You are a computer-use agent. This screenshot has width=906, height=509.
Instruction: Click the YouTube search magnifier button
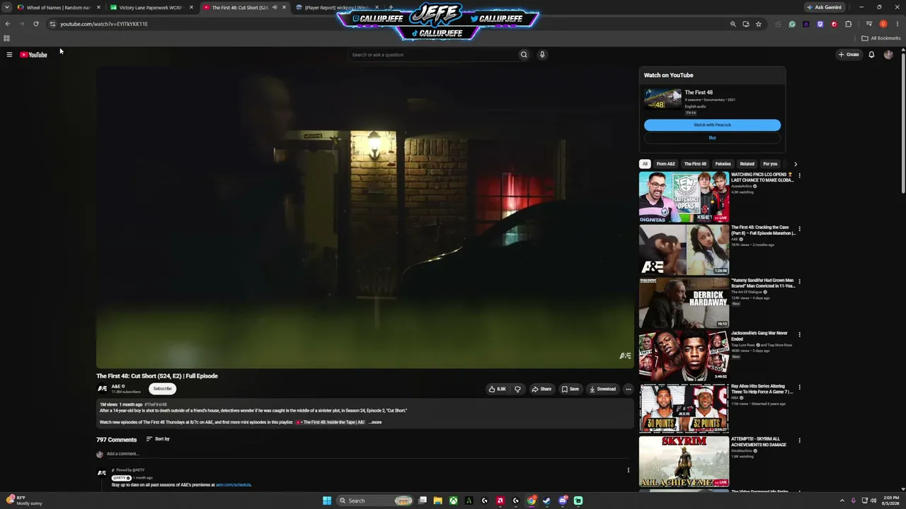pyautogui.click(x=524, y=54)
